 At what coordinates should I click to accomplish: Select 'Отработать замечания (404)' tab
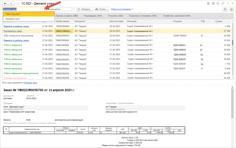click(x=177, y=16)
